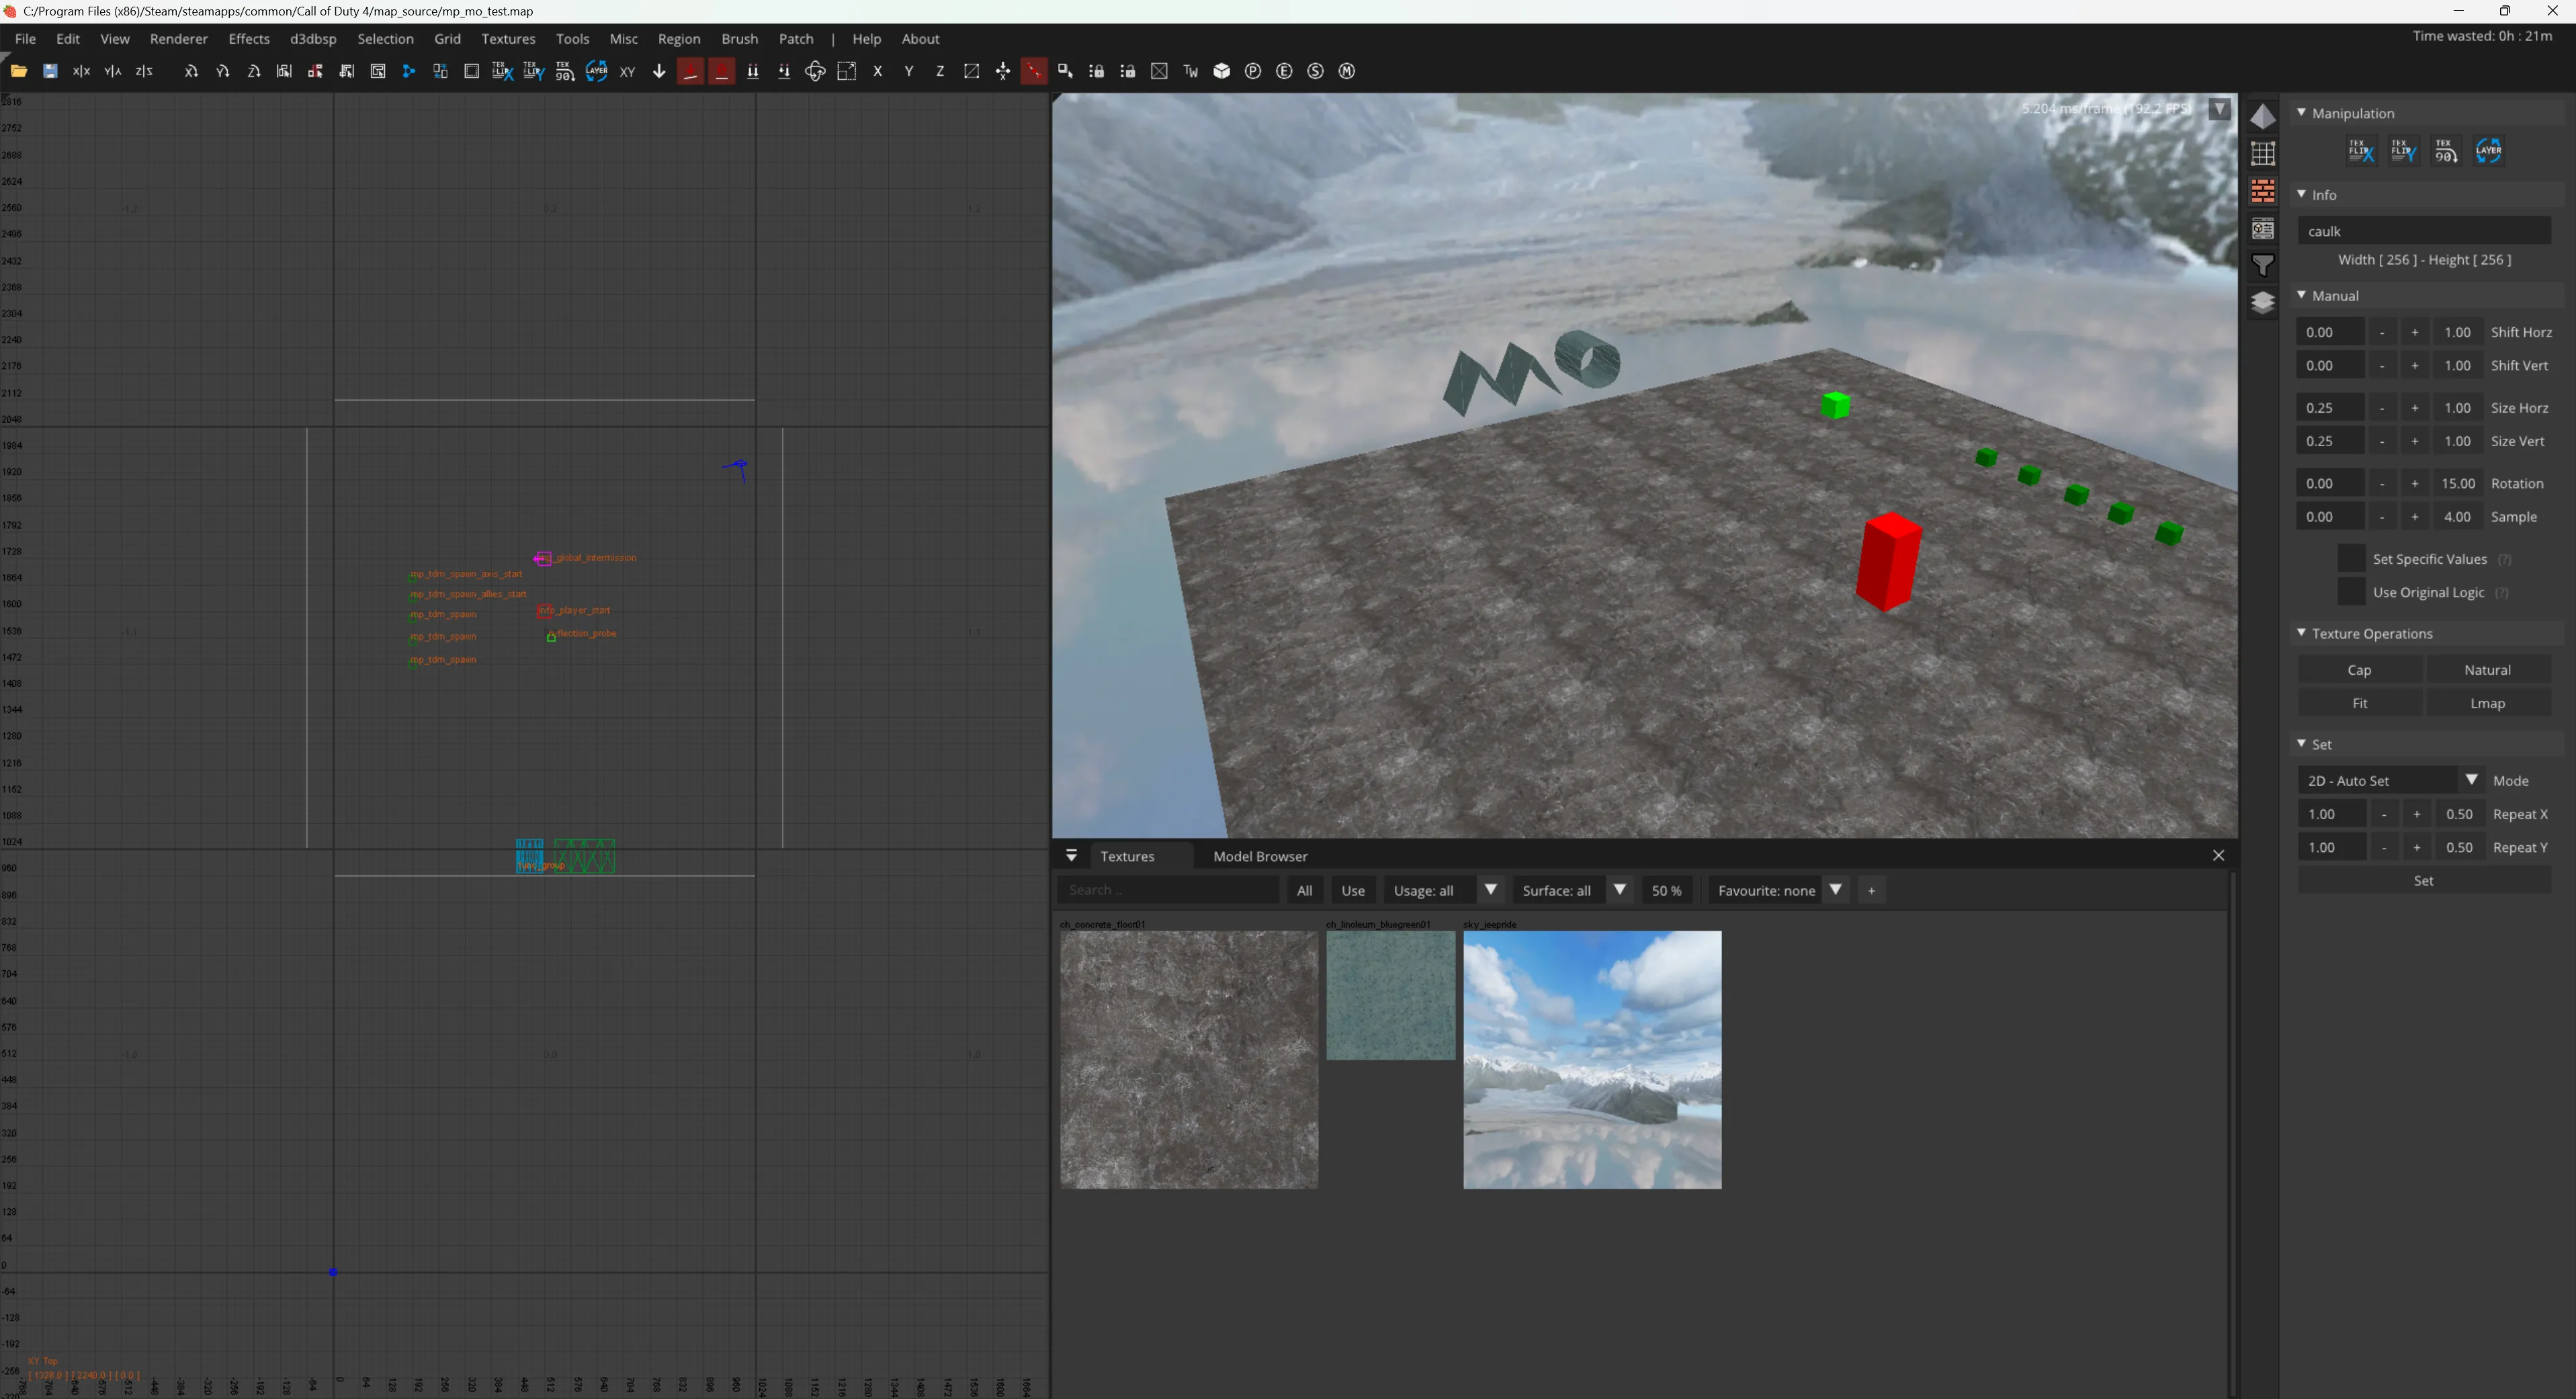The height and width of the screenshot is (1399, 2576).
Task: Click the Set button below Repeat Y
Action: (x=2424, y=881)
